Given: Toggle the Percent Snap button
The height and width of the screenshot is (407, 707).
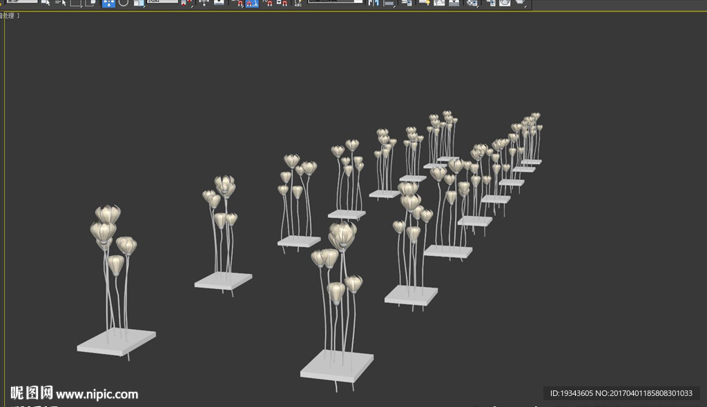Looking at the screenshot, I should (269, 3).
